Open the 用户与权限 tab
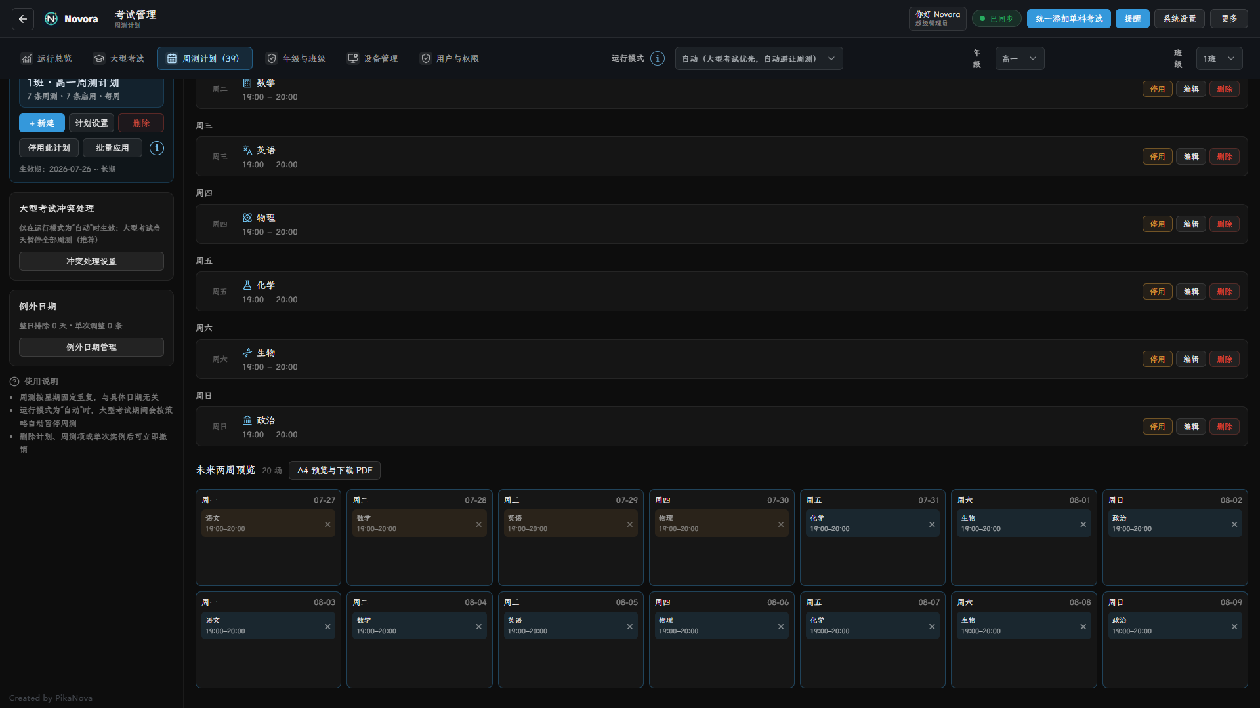1260x708 pixels. pyautogui.click(x=450, y=58)
